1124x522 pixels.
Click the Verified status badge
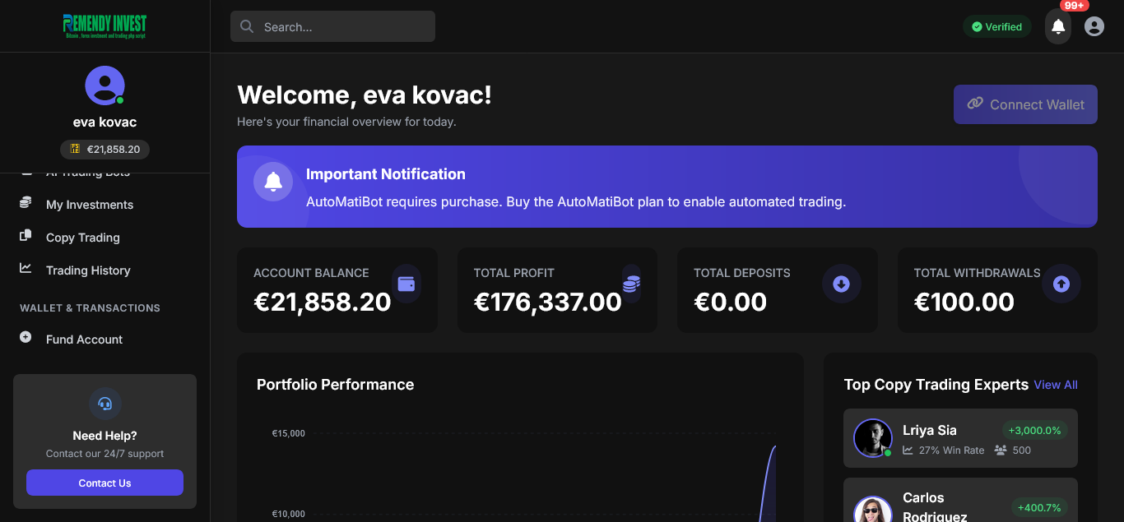click(x=997, y=27)
